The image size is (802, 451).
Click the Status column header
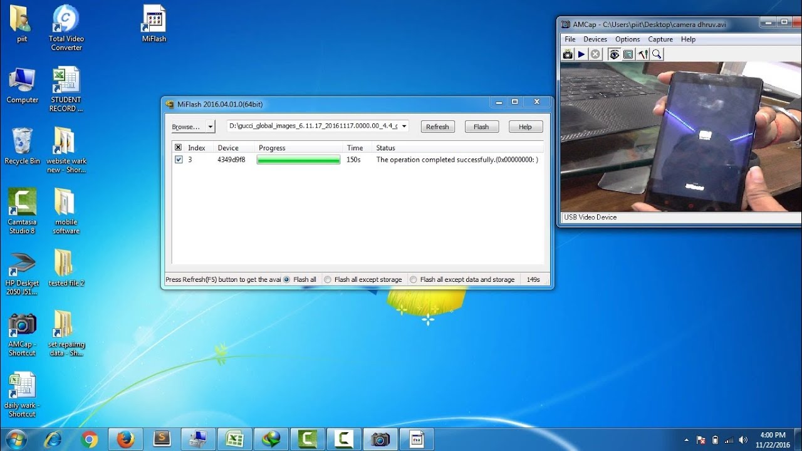[386, 148]
